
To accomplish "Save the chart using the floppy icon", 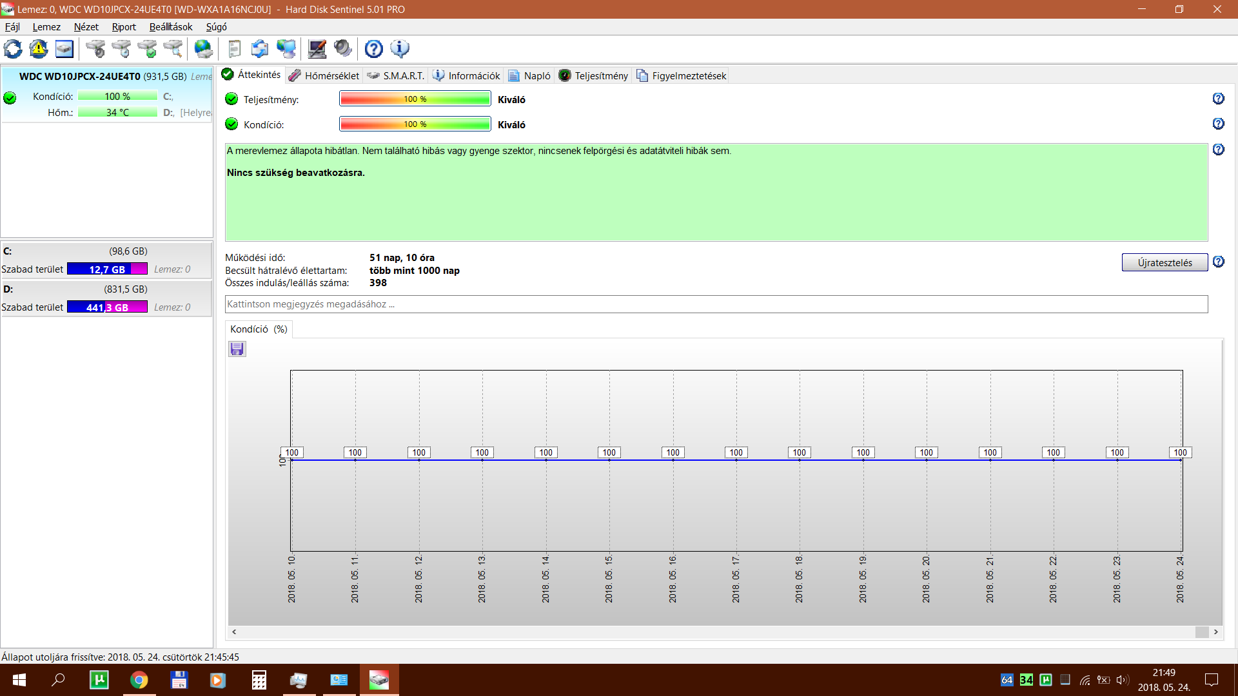I will pos(237,349).
